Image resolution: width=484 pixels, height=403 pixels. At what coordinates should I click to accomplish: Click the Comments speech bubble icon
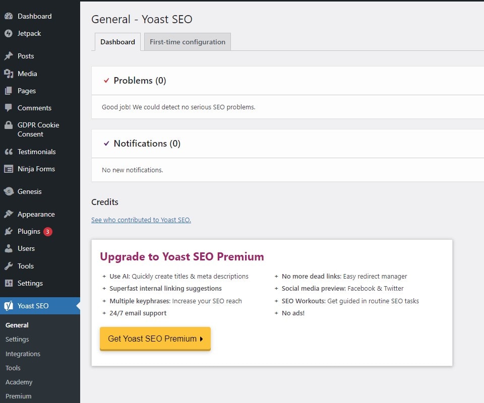pos(9,108)
